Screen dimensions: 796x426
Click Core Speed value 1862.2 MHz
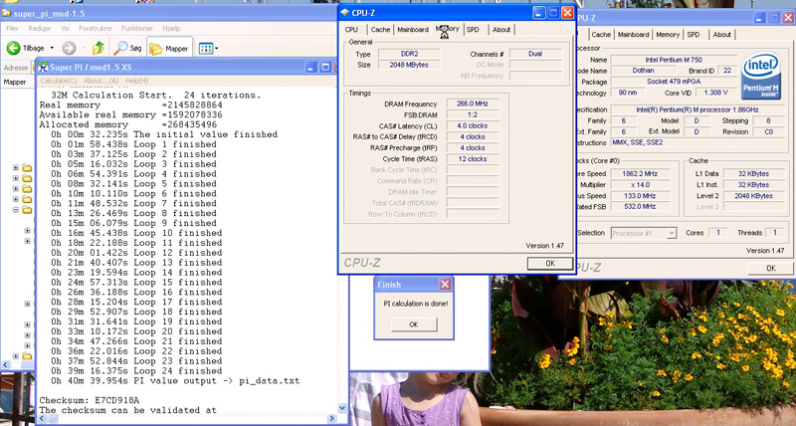640,173
